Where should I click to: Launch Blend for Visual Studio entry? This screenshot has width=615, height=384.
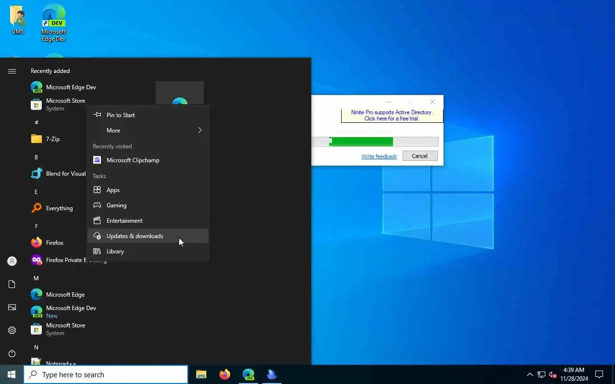[x=58, y=174]
